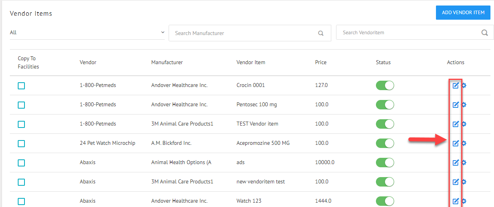
Task: Tick checkbox for Acepromozine 500 MG row
Action: click(x=21, y=144)
